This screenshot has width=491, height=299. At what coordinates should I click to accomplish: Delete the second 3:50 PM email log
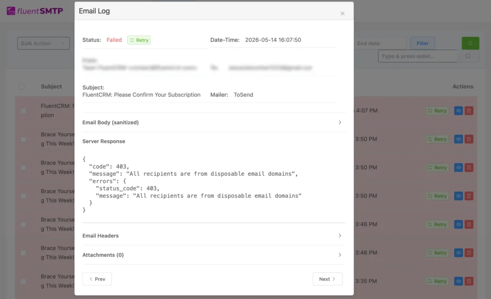(x=469, y=168)
